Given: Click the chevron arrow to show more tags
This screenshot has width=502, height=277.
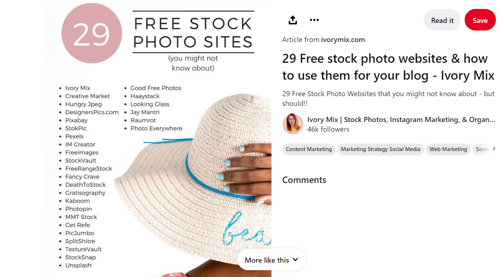Looking at the screenshot, I should (494, 149).
